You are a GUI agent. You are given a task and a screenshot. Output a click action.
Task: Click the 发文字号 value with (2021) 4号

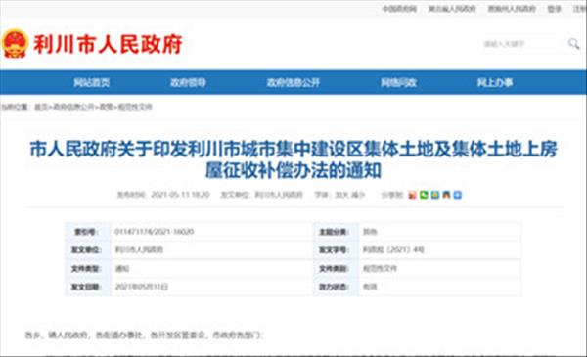click(x=393, y=250)
